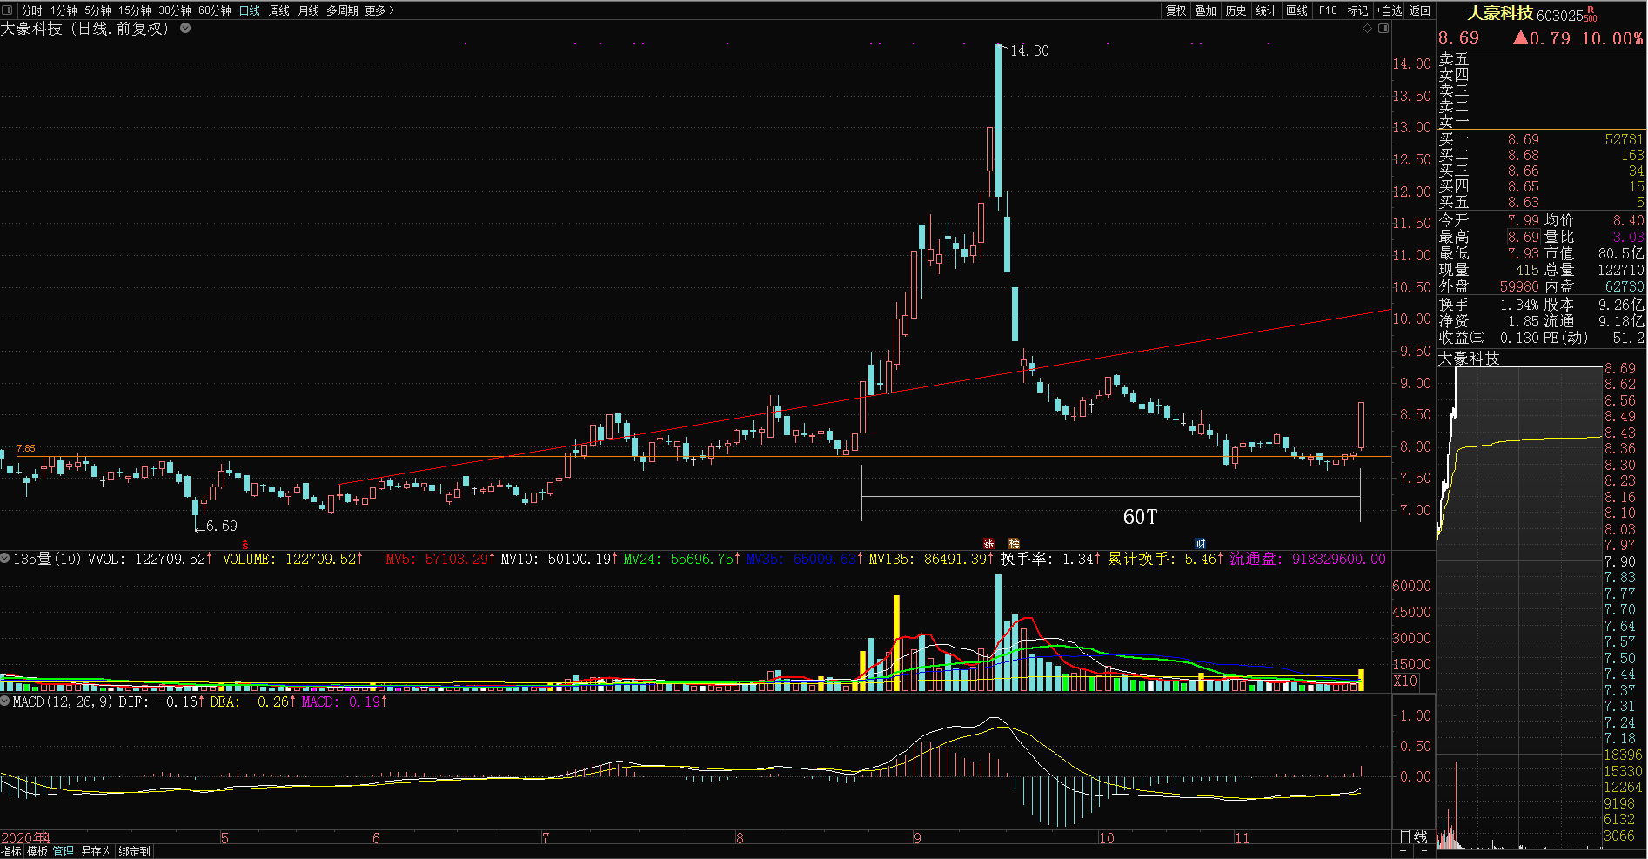Click the 涨 marker icon on chart
Image resolution: width=1648 pixels, height=859 pixels.
988,543
